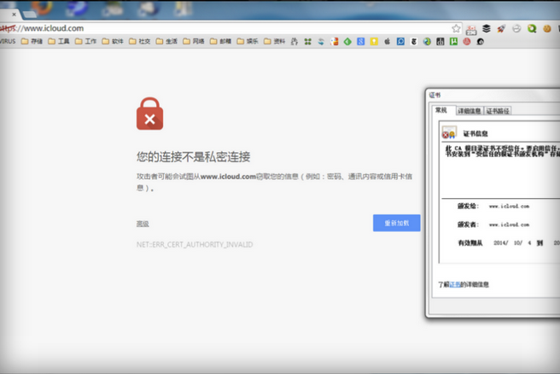Click bold www.icloud.com in warning text
Screen dimensions: 560x374
(x=228, y=177)
